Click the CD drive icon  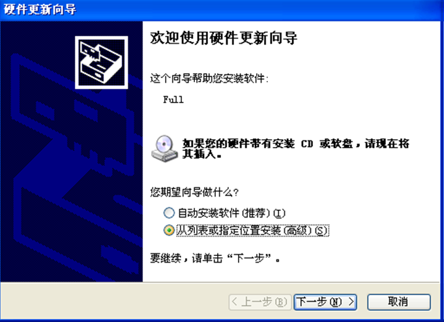tap(164, 149)
